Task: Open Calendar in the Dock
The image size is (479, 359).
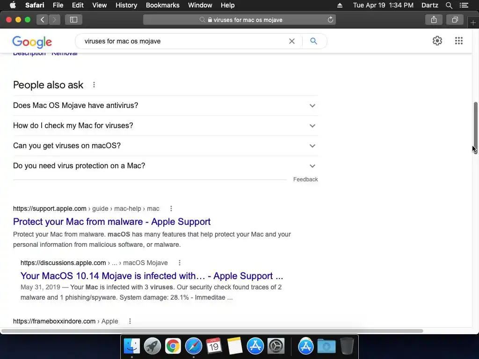Action: click(214, 346)
